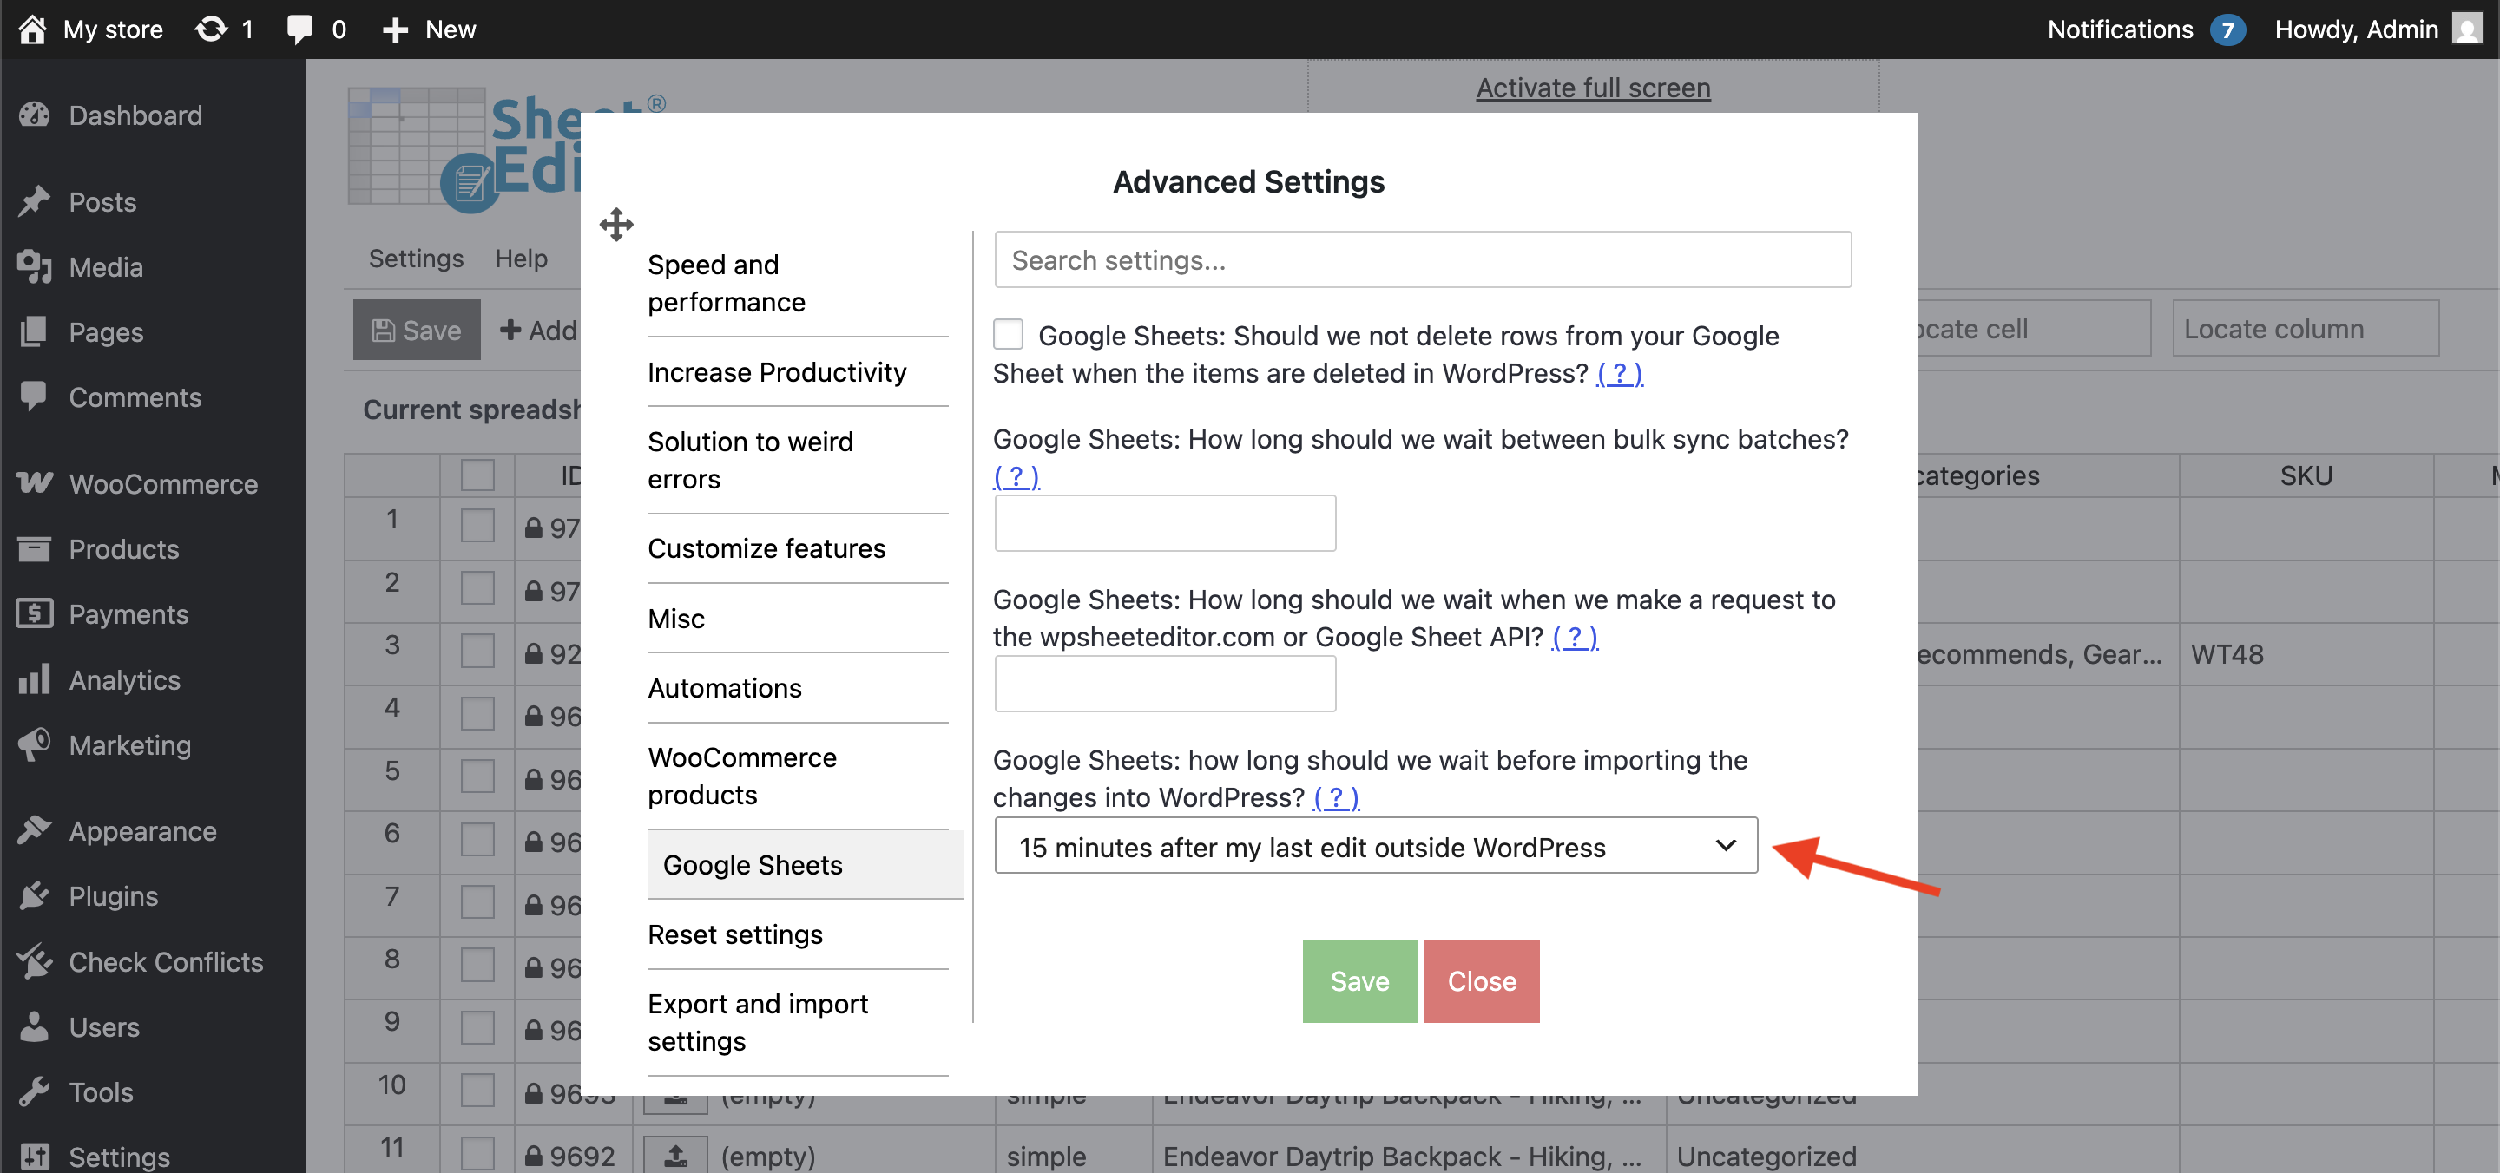Open help link for API request wait

pyautogui.click(x=1576, y=638)
